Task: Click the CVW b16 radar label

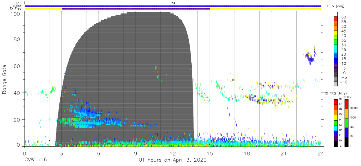Action: [35, 160]
